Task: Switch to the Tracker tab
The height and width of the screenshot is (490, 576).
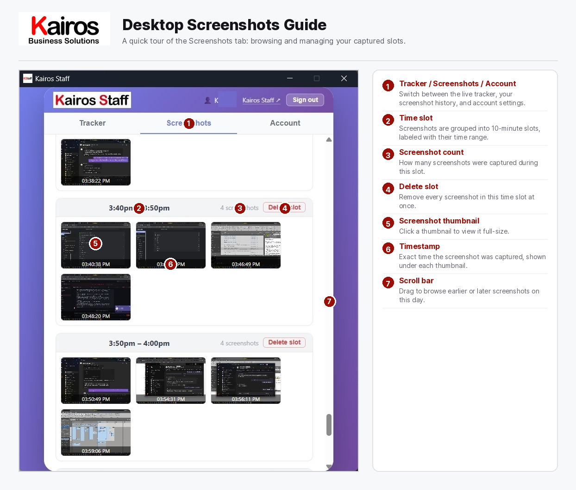Action: [x=92, y=123]
